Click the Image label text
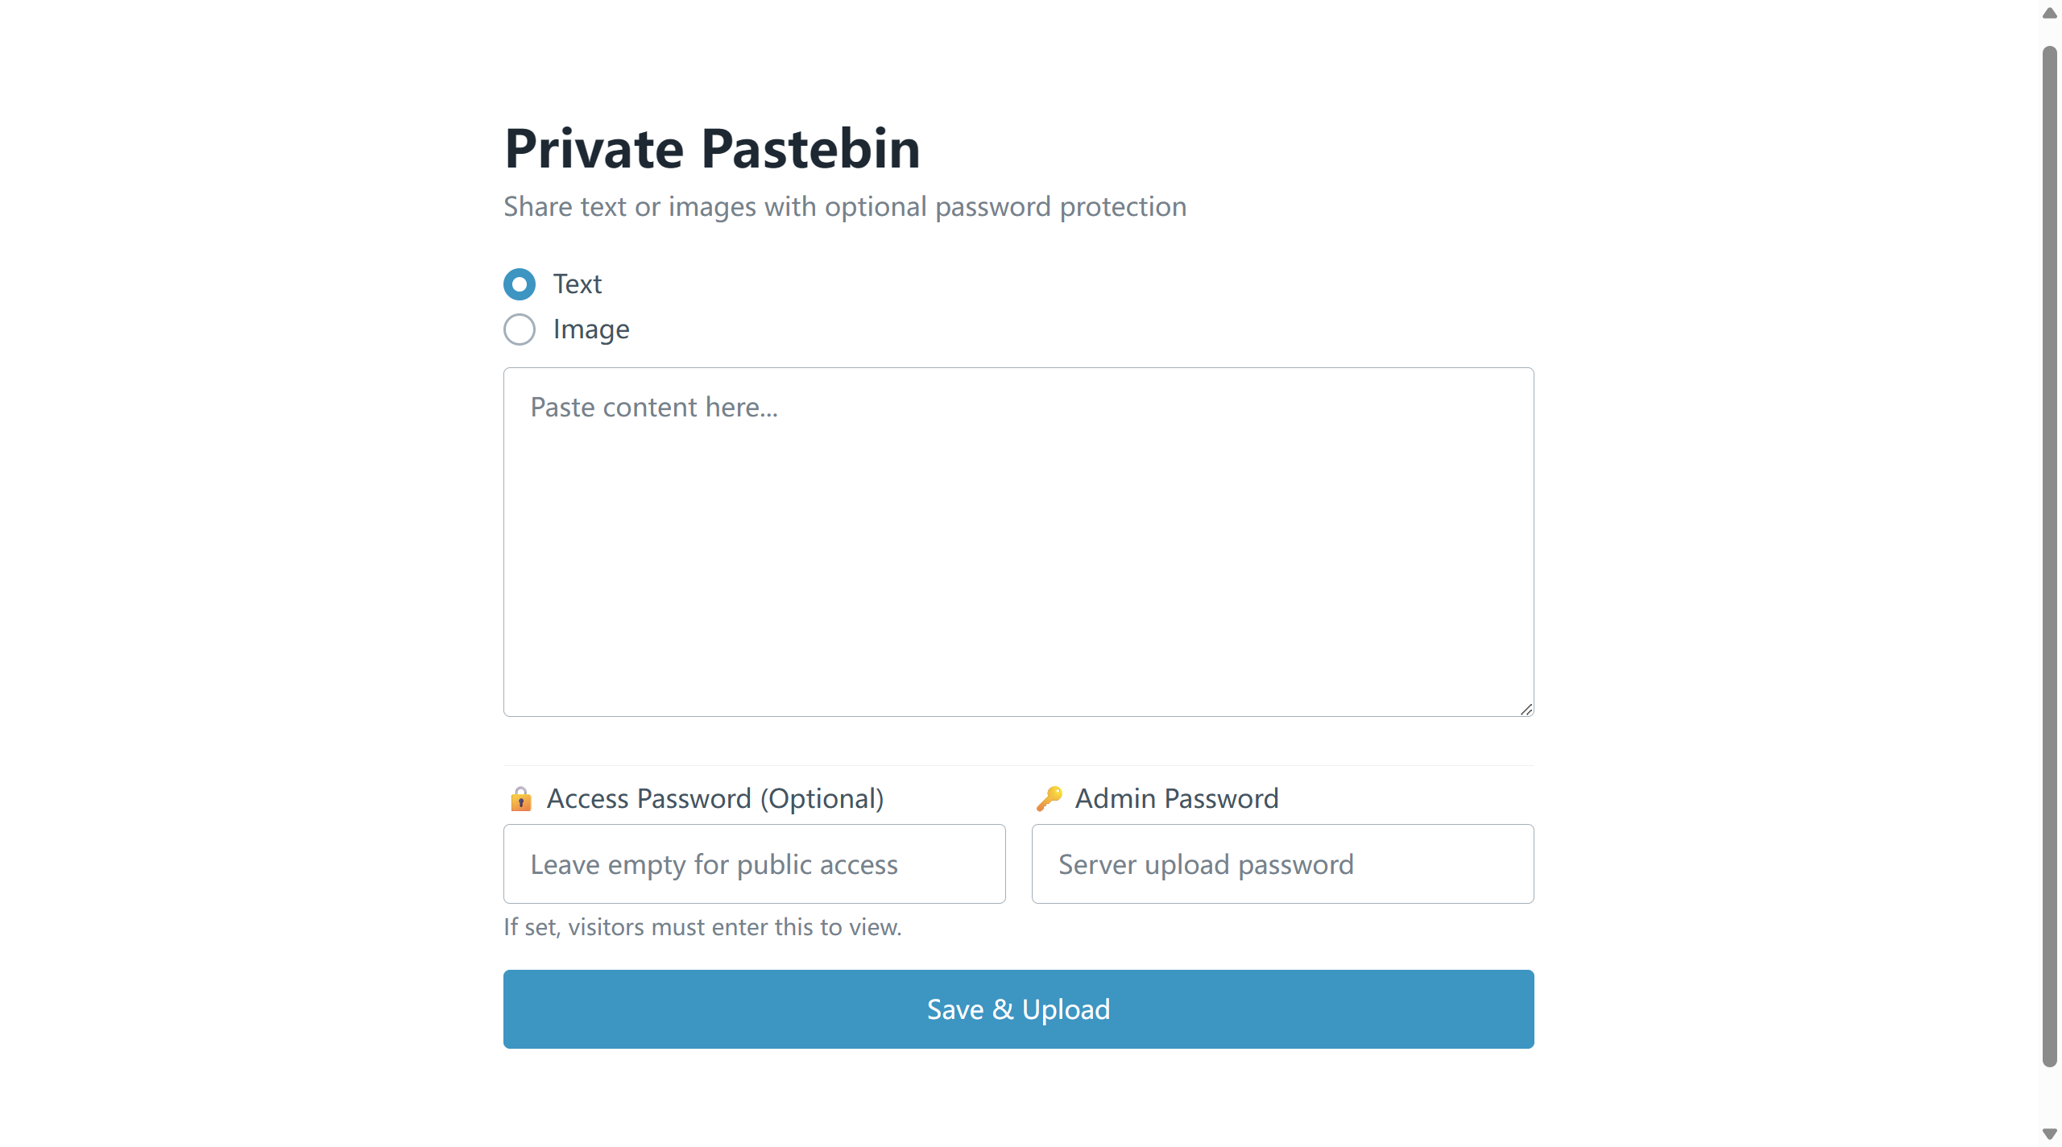The image size is (2062, 1147). point(590,329)
